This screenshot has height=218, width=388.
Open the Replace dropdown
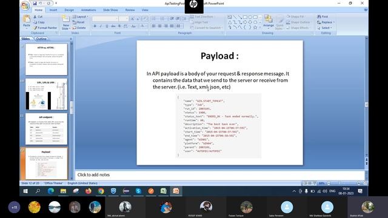click(326, 22)
